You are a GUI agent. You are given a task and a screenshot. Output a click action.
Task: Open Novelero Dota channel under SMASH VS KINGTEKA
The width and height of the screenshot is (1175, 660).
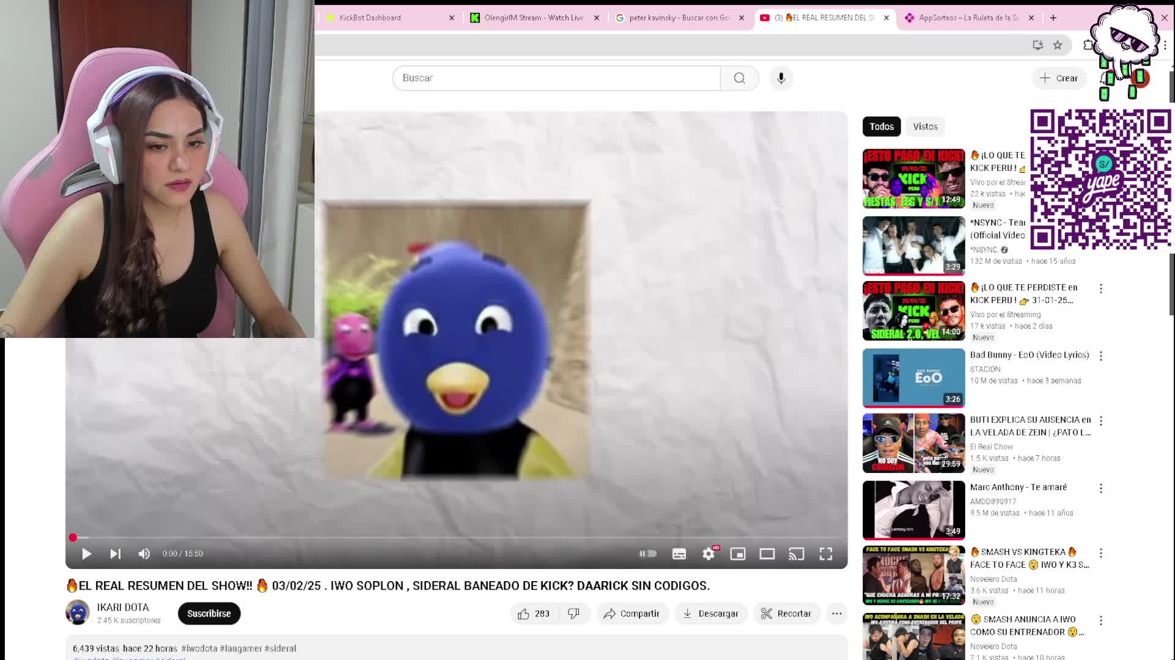click(993, 579)
